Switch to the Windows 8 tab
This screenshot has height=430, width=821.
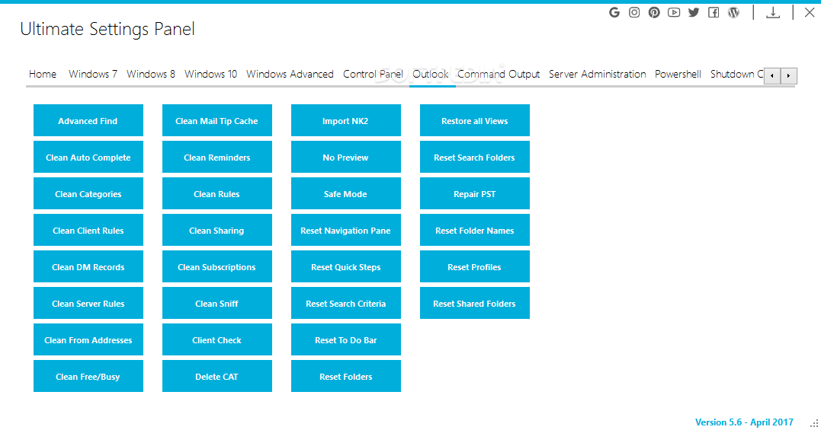pos(151,74)
